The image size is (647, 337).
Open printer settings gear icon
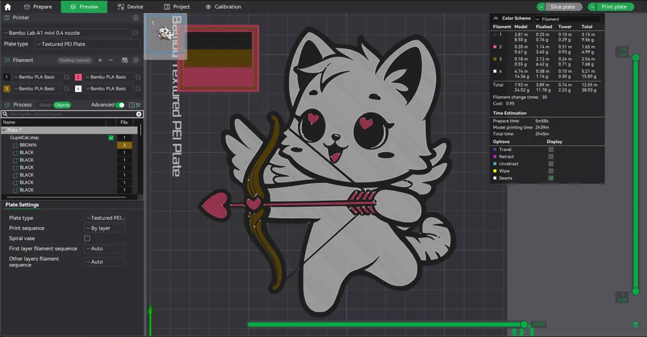136,17
